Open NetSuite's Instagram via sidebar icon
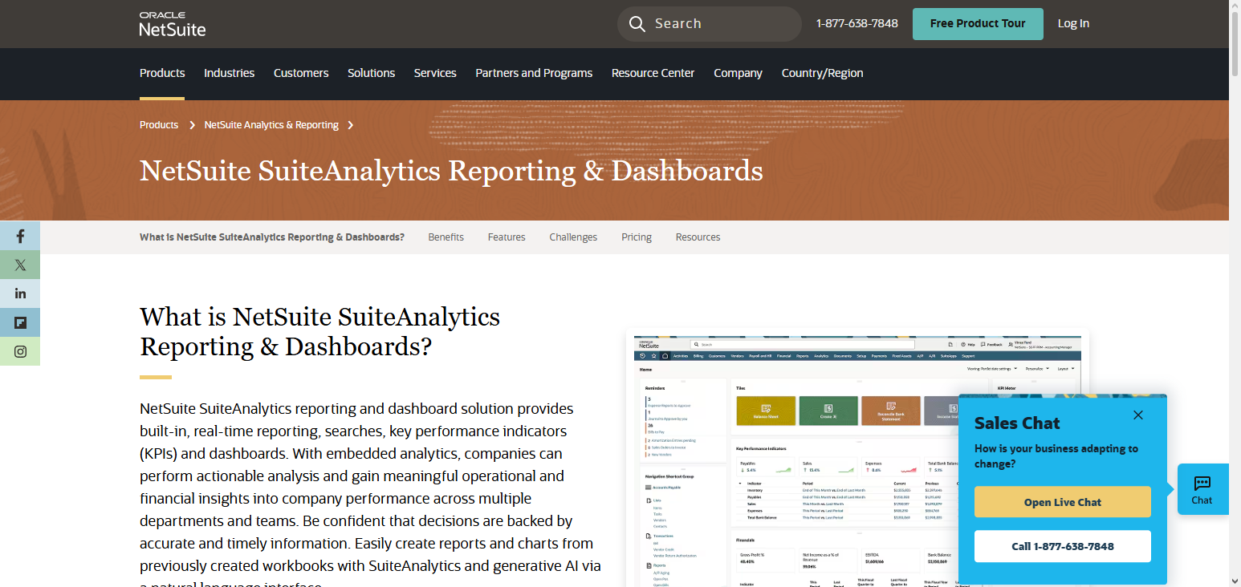 pos(20,351)
